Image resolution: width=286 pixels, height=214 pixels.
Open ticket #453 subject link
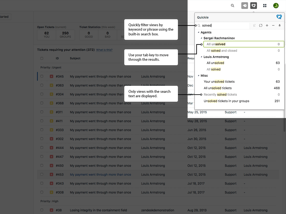[100, 174]
